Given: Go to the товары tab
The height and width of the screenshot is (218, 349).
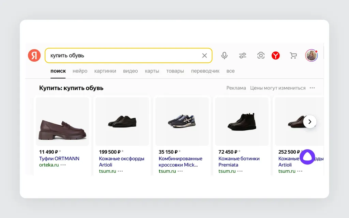Looking at the screenshot, I should click(x=175, y=71).
